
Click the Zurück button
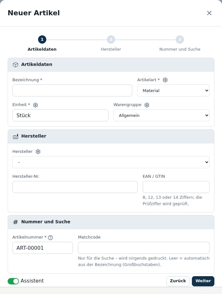178,281
